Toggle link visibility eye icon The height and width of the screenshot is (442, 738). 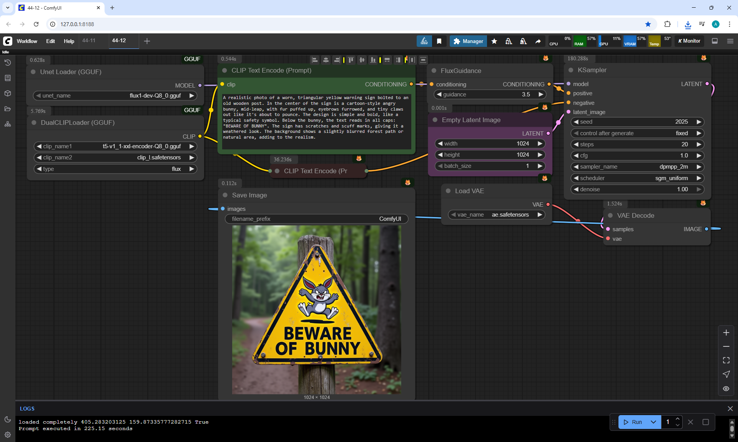(726, 389)
